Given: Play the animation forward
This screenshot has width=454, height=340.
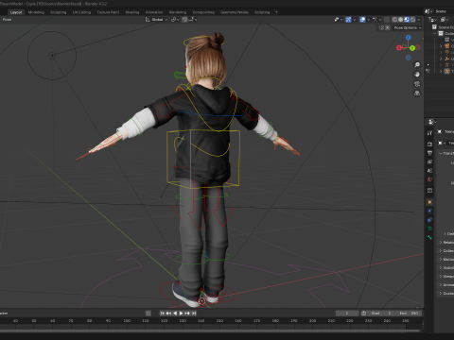Looking at the screenshot, I should tap(181, 314).
